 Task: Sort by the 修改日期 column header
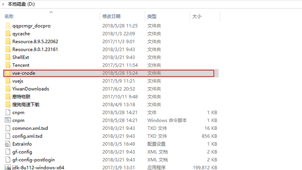click(111, 16)
